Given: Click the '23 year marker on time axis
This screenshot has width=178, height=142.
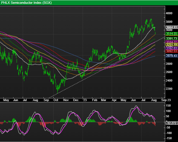Looking at the screenshot, I should click(85, 100).
